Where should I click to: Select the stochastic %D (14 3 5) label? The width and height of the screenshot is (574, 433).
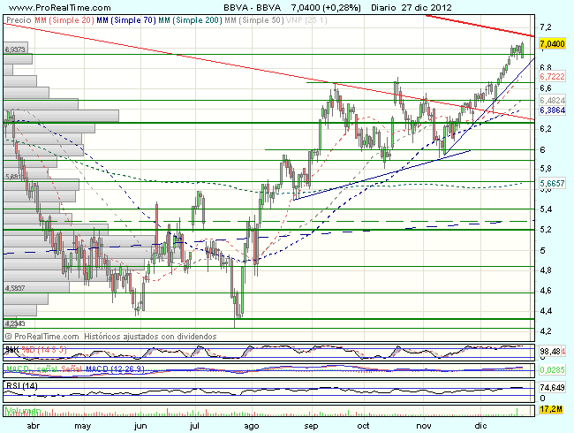[x=44, y=350]
